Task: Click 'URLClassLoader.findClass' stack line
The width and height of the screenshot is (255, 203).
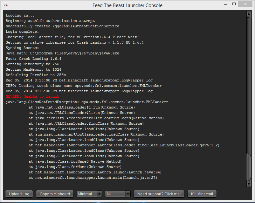Action: [x=86, y=123]
